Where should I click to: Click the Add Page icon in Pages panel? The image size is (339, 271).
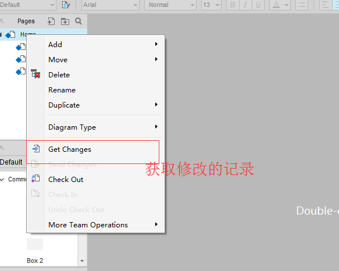[51, 21]
